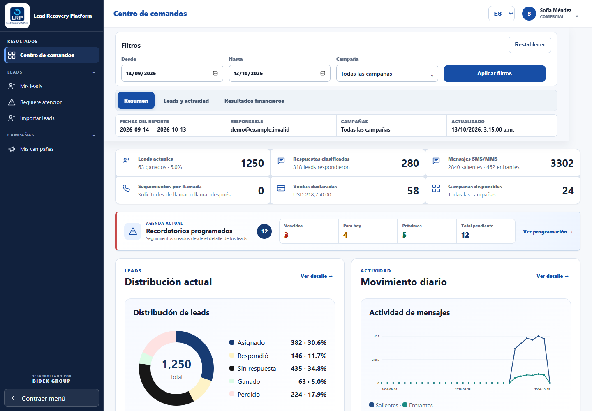
Task: Click the Respuestas clasificadas chat icon
Action: point(281,161)
